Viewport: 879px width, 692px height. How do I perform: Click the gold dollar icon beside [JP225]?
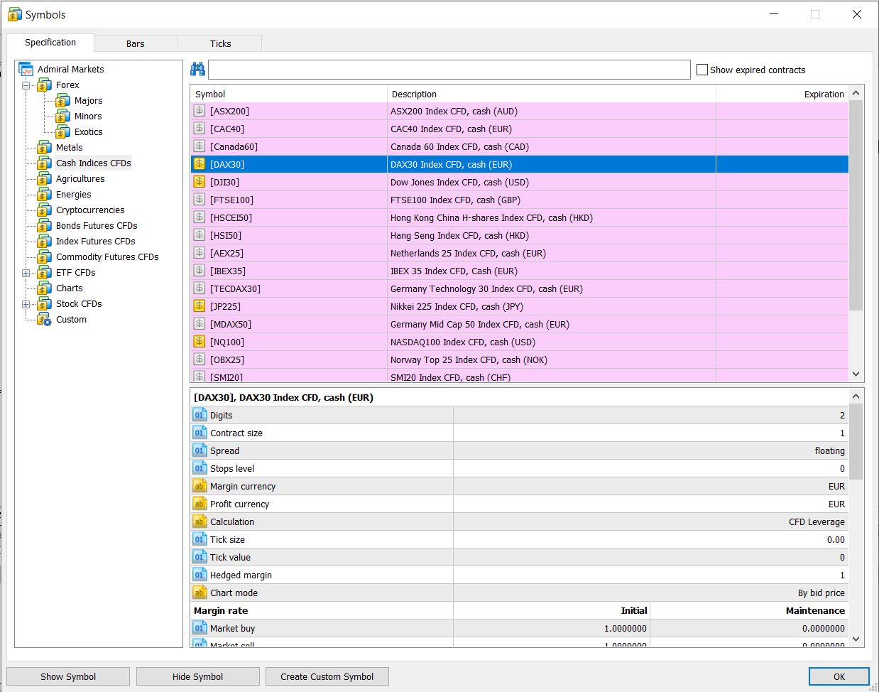tap(200, 306)
